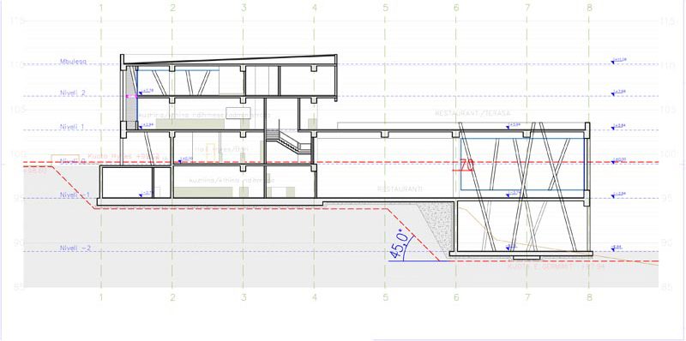This screenshot has width=686, height=341.
Task: Select the Nivell 2 level label
Action: coord(73,93)
